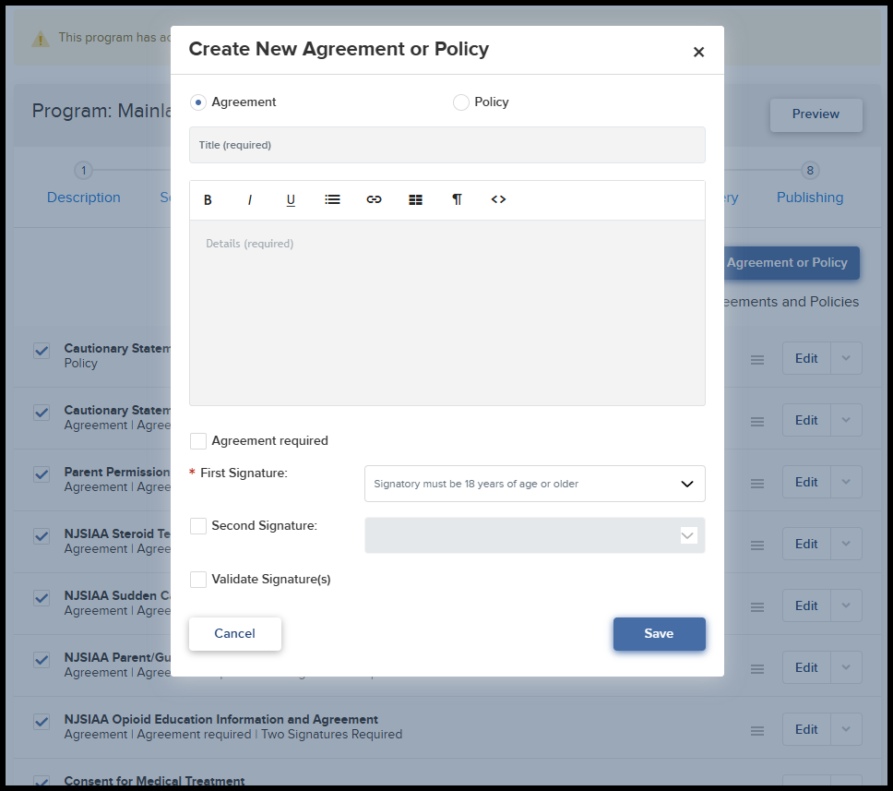893x791 pixels.
Task: Grab reorder handle for NJSIAA Opioid Education row
Action: click(756, 731)
